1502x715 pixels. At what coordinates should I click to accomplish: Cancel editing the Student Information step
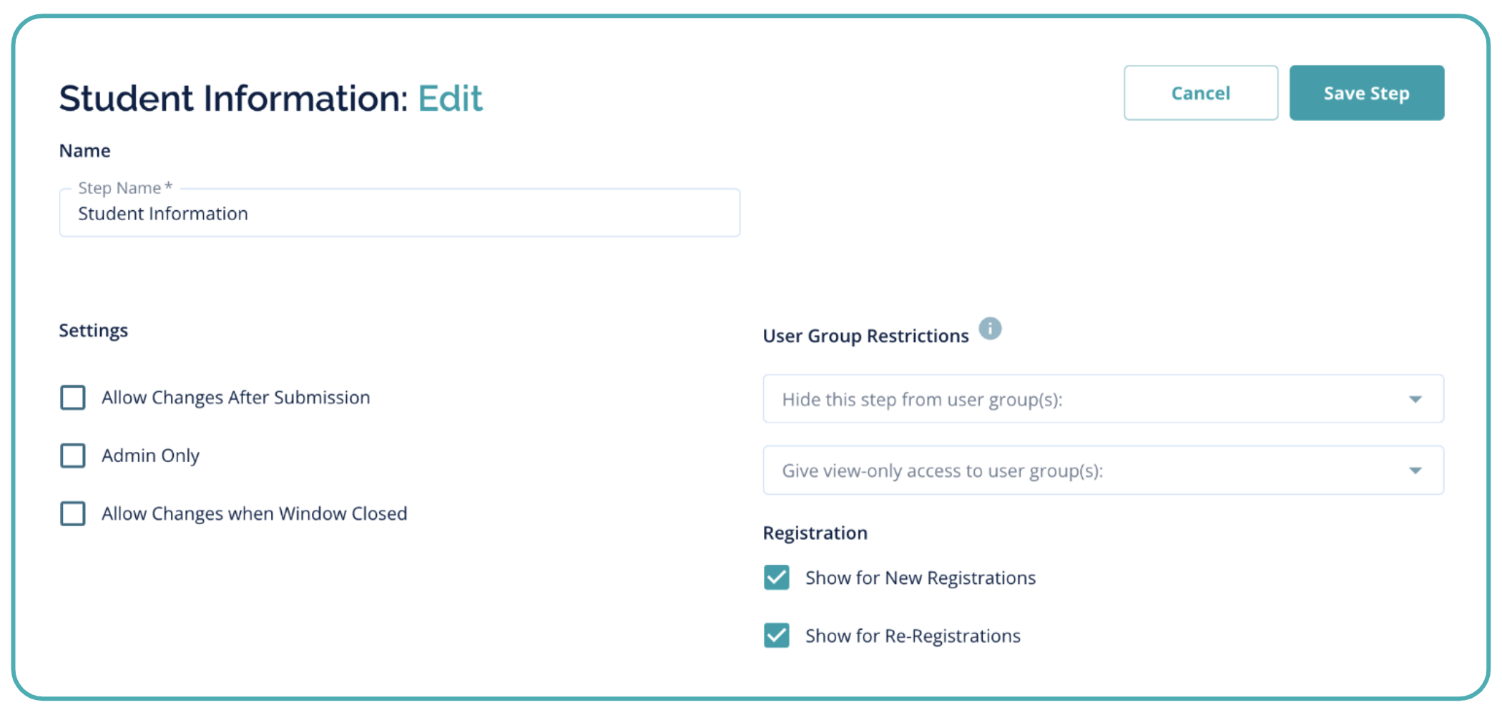pos(1201,92)
